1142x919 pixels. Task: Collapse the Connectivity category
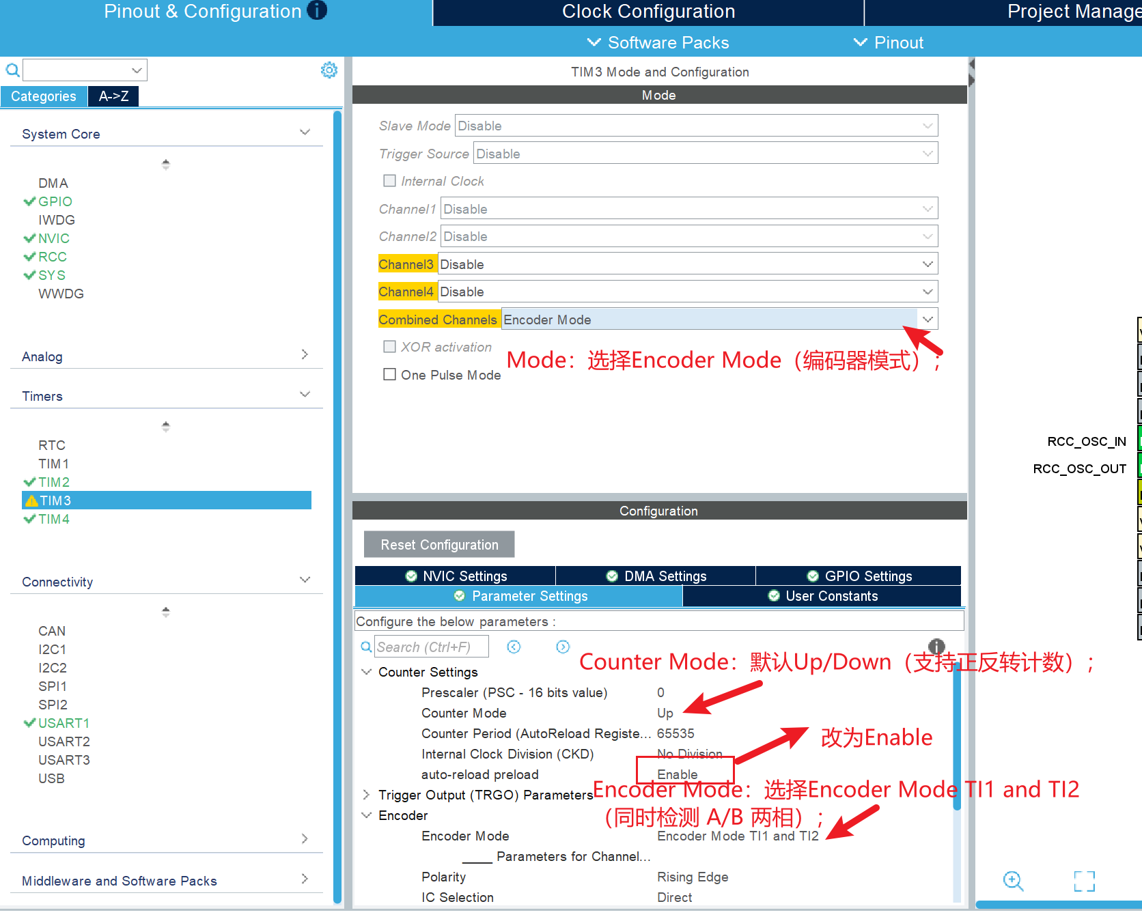click(x=305, y=580)
